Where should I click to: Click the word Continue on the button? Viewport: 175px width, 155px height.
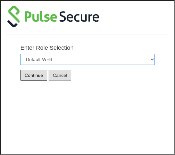coord(34,75)
